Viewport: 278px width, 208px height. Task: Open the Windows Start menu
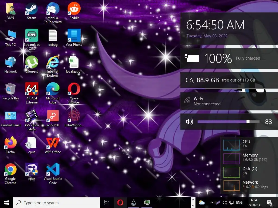7,203
